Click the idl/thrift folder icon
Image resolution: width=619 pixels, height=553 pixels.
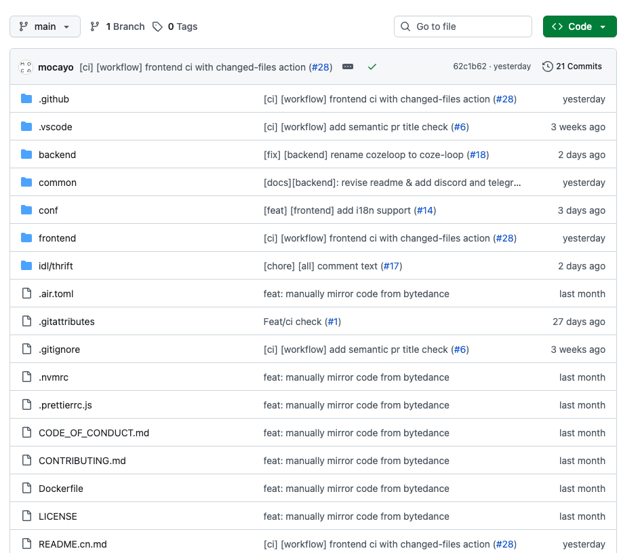pos(26,265)
